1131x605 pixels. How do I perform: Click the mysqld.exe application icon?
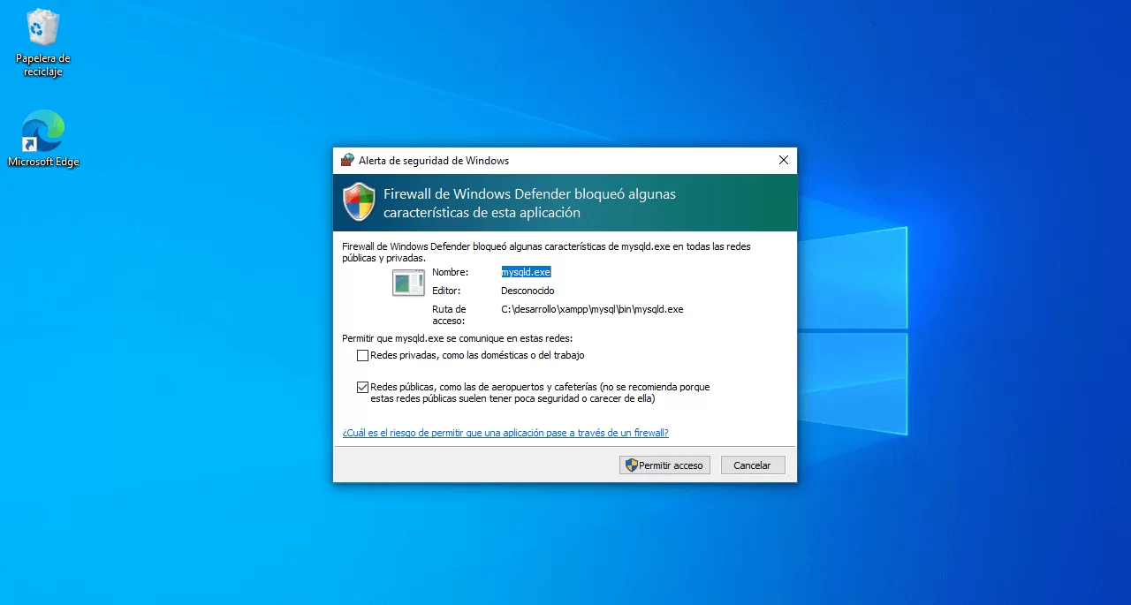tap(408, 283)
